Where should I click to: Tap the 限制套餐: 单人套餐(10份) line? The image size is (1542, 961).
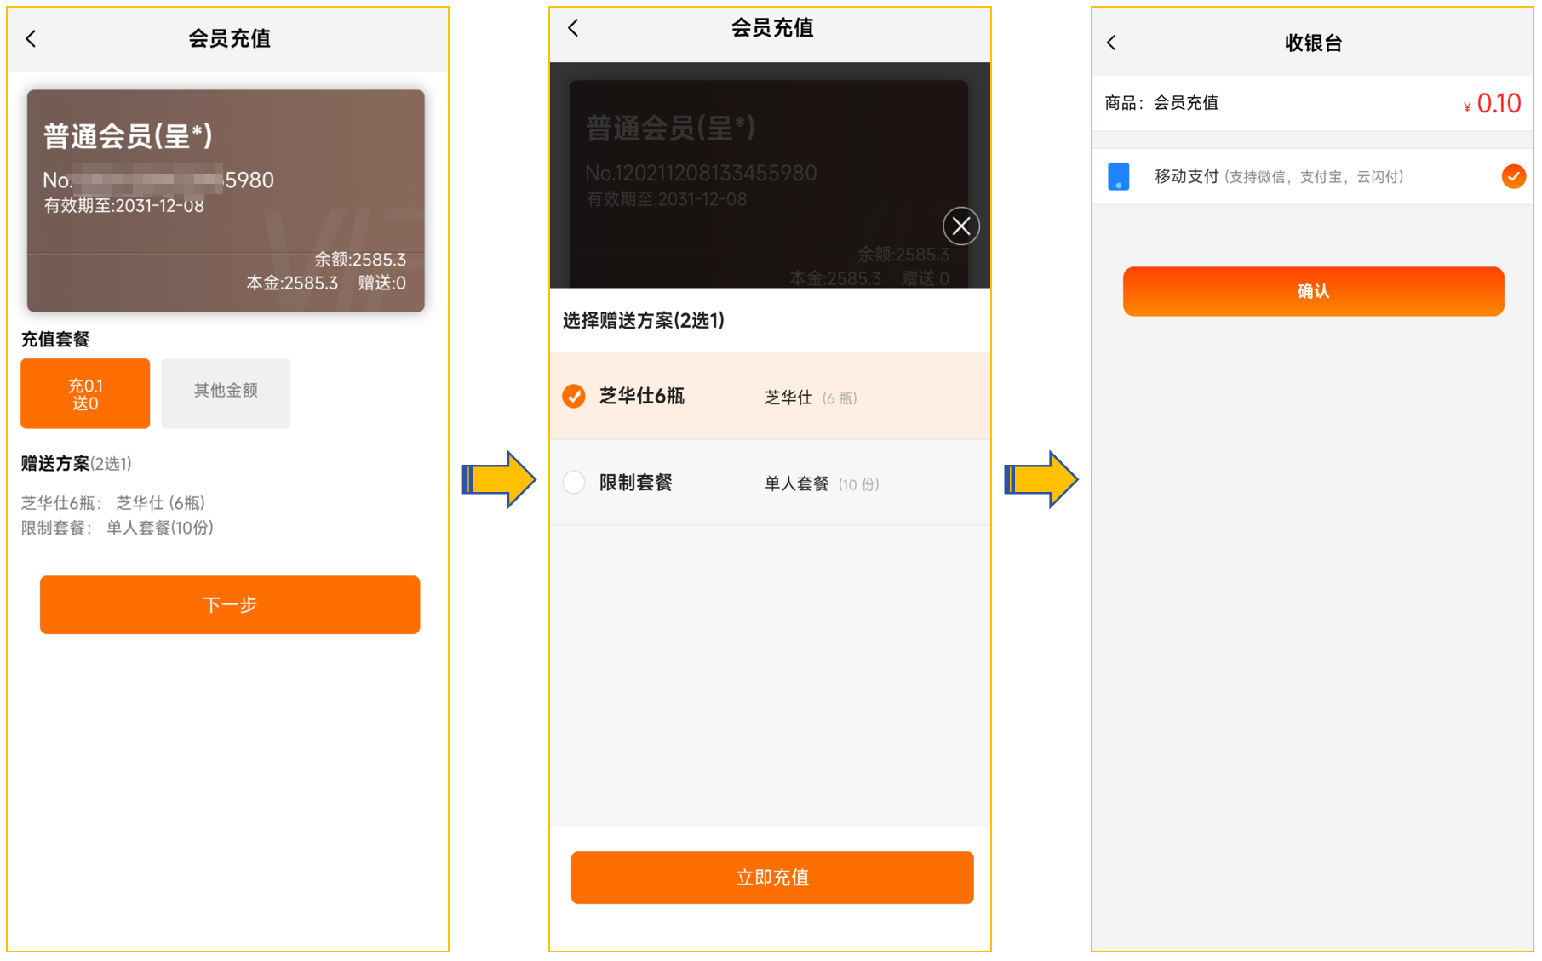tap(118, 528)
